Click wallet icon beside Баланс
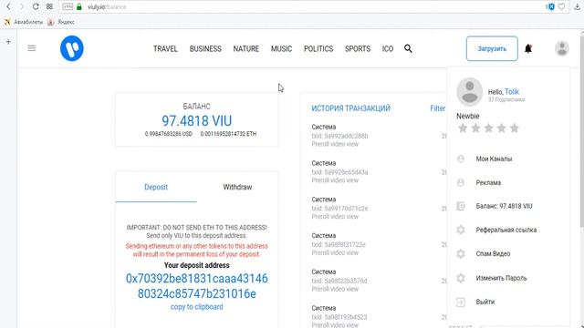Viewport: 584px width, 328px height. click(461, 206)
